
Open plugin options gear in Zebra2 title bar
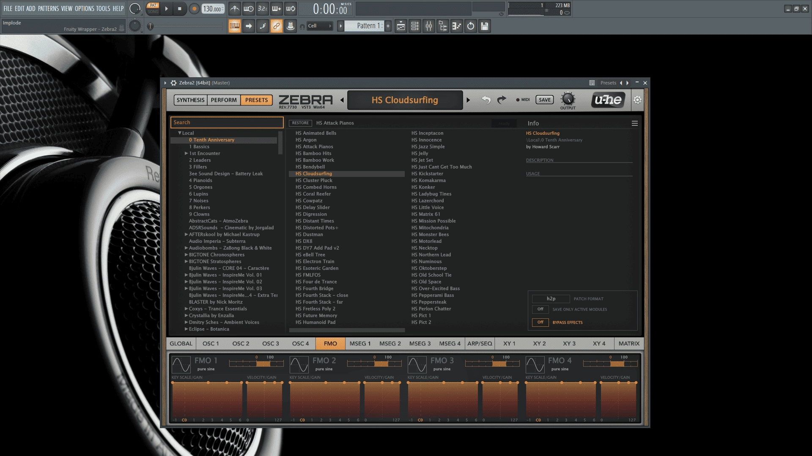(x=173, y=83)
